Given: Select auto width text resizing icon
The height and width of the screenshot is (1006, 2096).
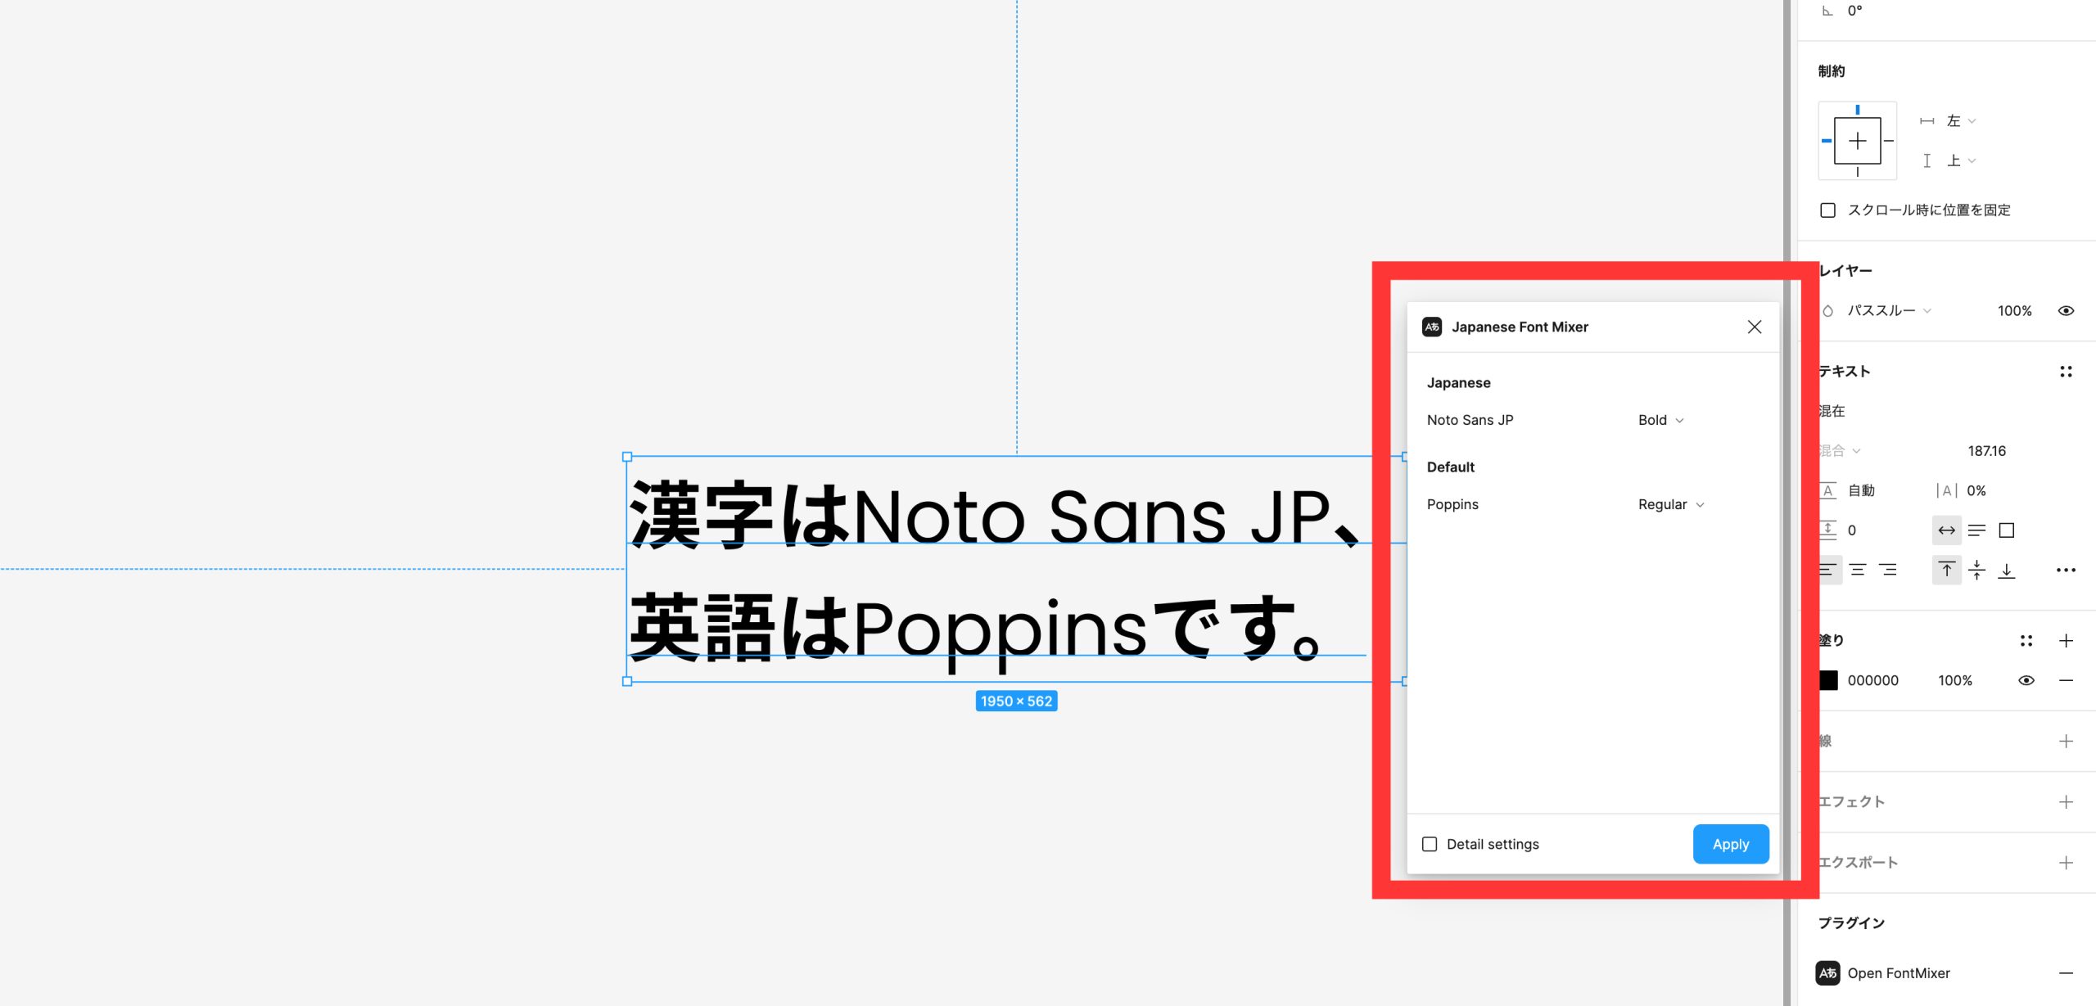Looking at the screenshot, I should (1946, 530).
